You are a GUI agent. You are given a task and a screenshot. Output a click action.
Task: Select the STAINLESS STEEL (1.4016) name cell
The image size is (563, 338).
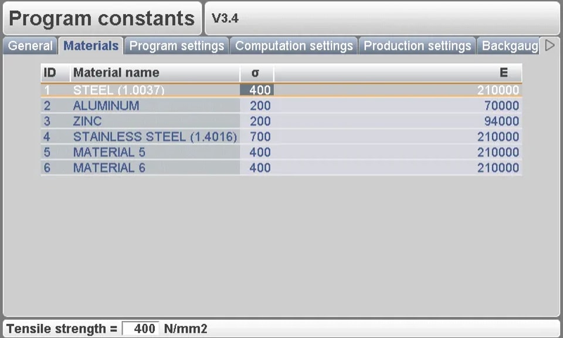coord(155,137)
